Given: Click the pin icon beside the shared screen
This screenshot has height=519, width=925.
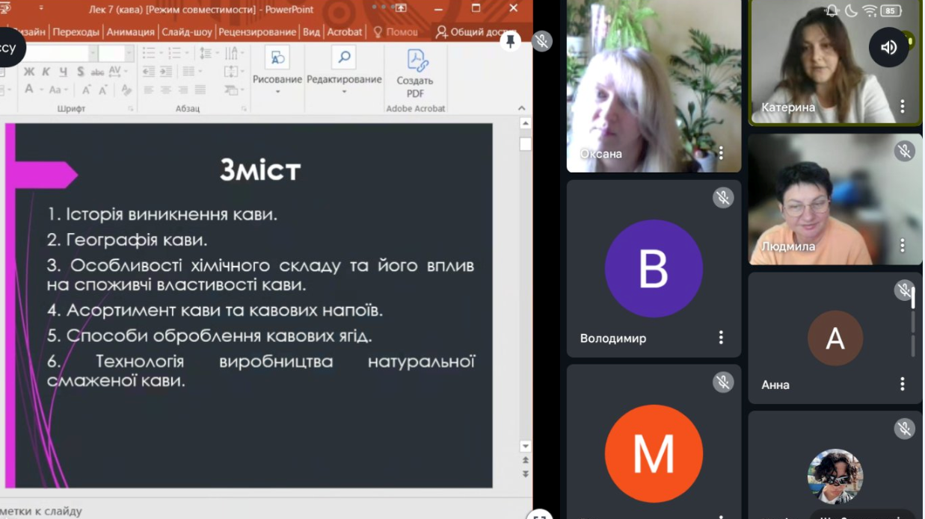Looking at the screenshot, I should pyautogui.click(x=511, y=41).
